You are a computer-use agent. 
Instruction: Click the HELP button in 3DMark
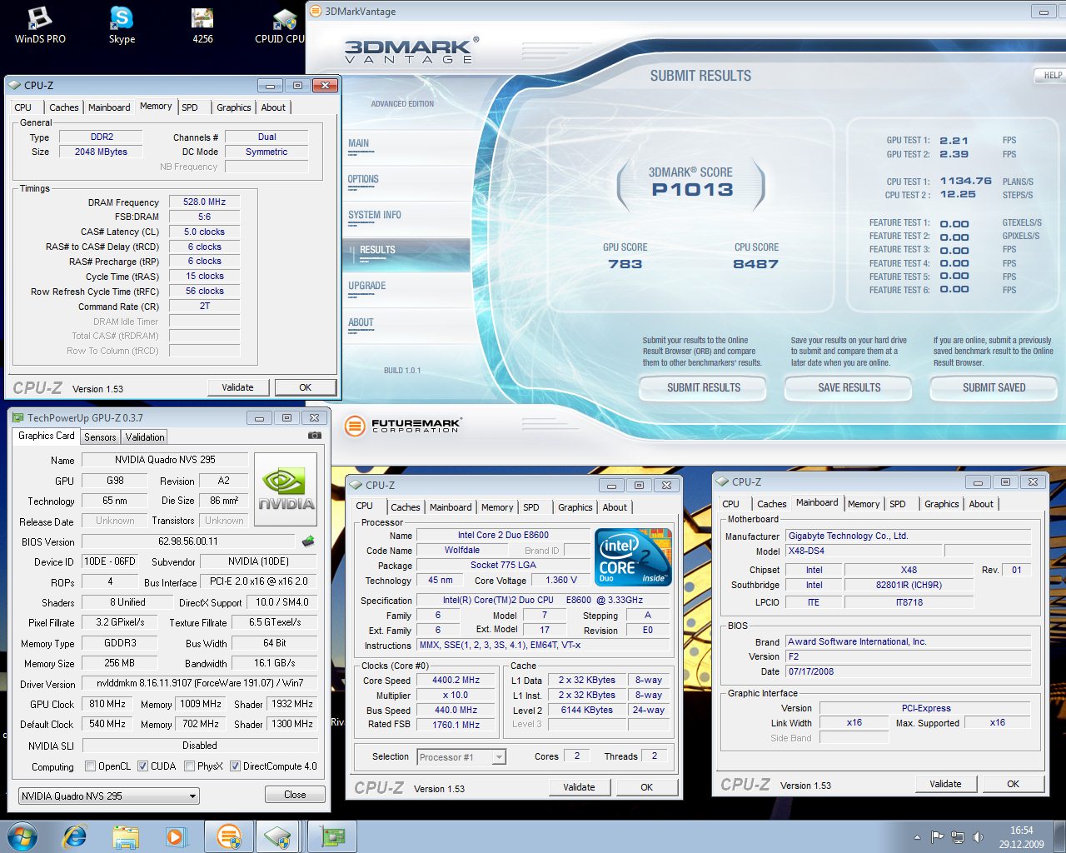[x=1051, y=75]
